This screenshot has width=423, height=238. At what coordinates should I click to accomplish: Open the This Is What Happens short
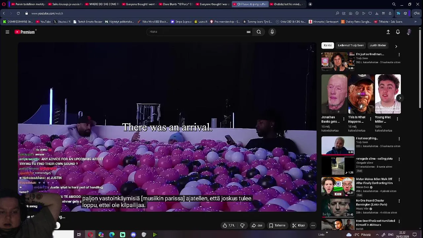tap(361, 94)
